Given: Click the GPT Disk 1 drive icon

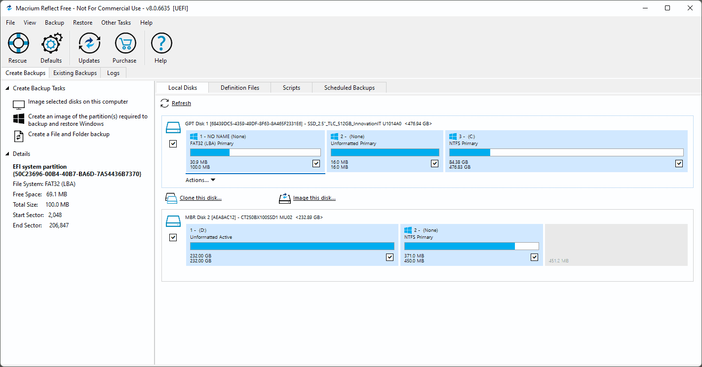Looking at the screenshot, I should coord(173,128).
